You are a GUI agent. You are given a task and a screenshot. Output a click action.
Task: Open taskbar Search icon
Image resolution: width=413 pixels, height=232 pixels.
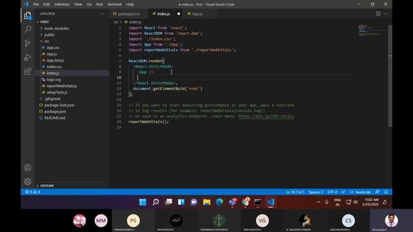156,202
